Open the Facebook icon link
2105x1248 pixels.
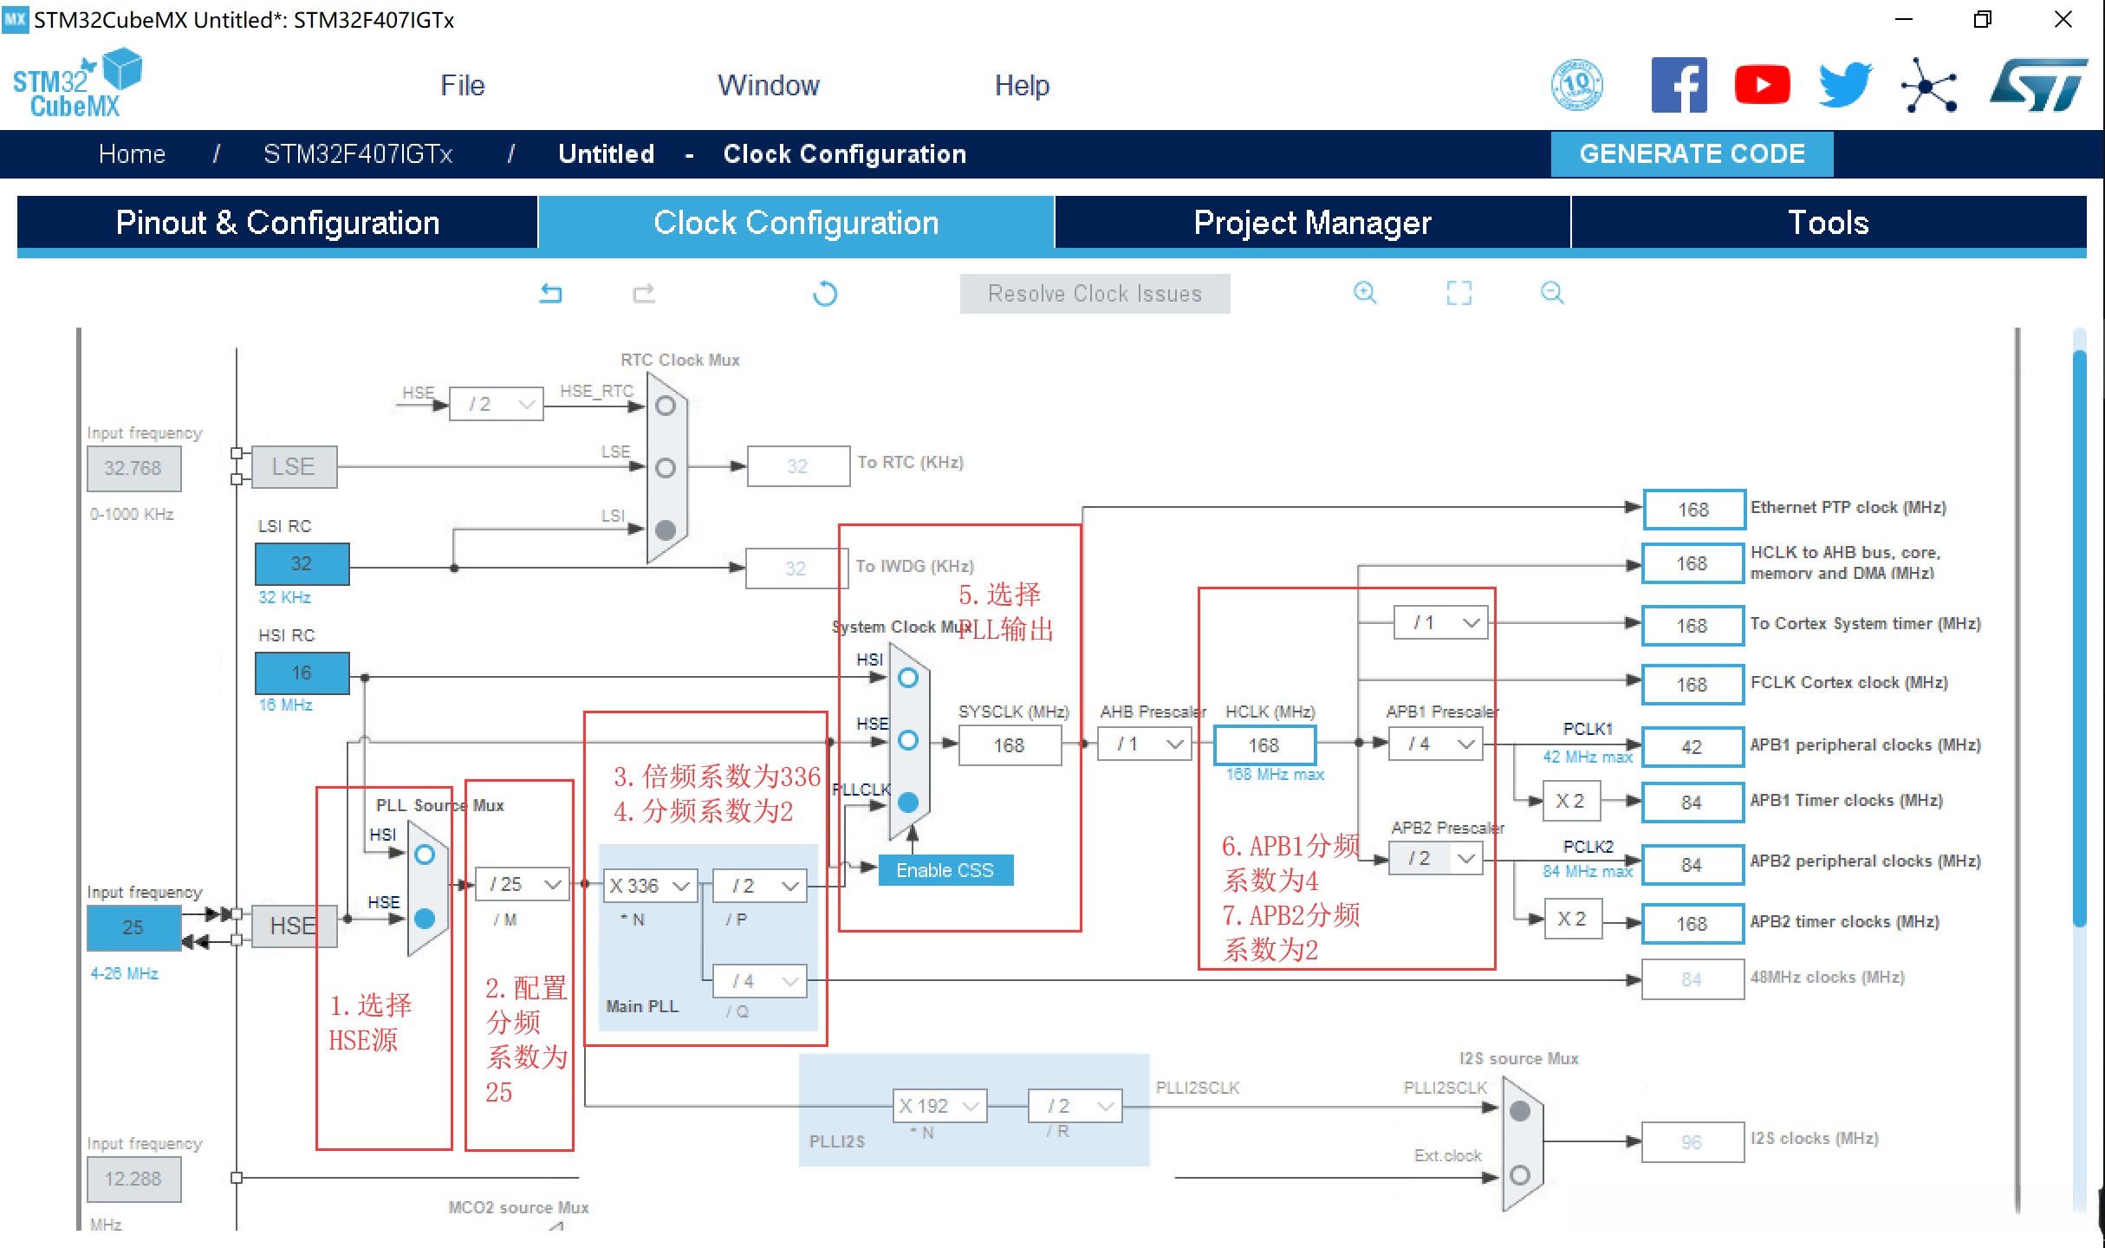(x=1679, y=85)
